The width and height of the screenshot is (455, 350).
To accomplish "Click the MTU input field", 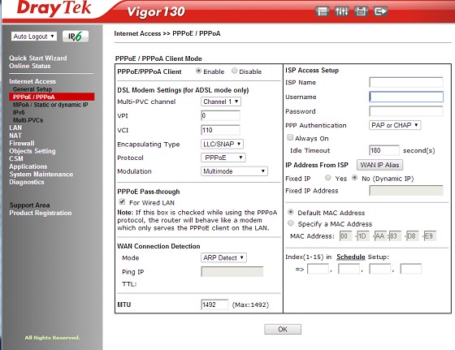I will pyautogui.click(x=214, y=305).
